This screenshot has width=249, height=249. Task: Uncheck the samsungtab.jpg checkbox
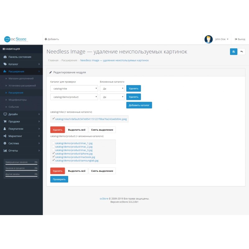[x=53, y=161]
